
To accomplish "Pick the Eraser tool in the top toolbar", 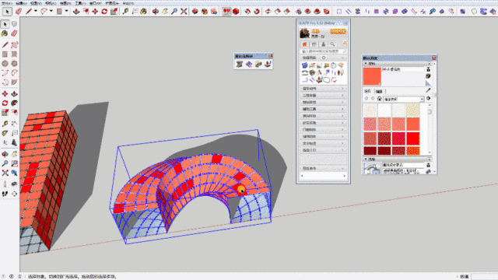I will click(19, 12).
